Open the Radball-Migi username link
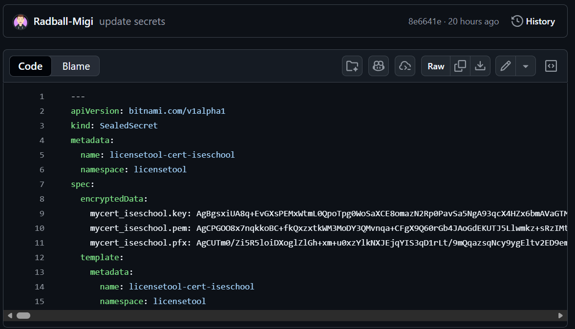This screenshot has width=575, height=329. pos(63,21)
